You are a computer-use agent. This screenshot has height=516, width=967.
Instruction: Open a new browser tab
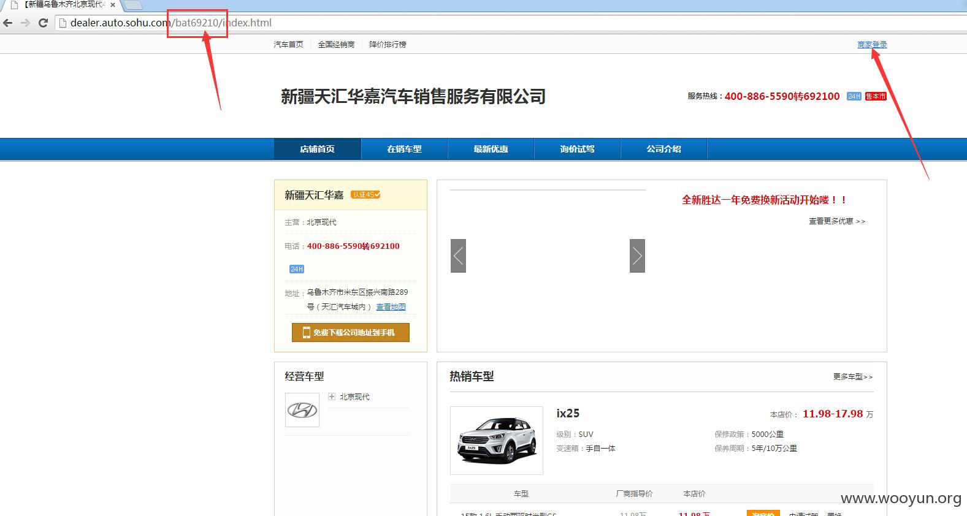(133, 5)
